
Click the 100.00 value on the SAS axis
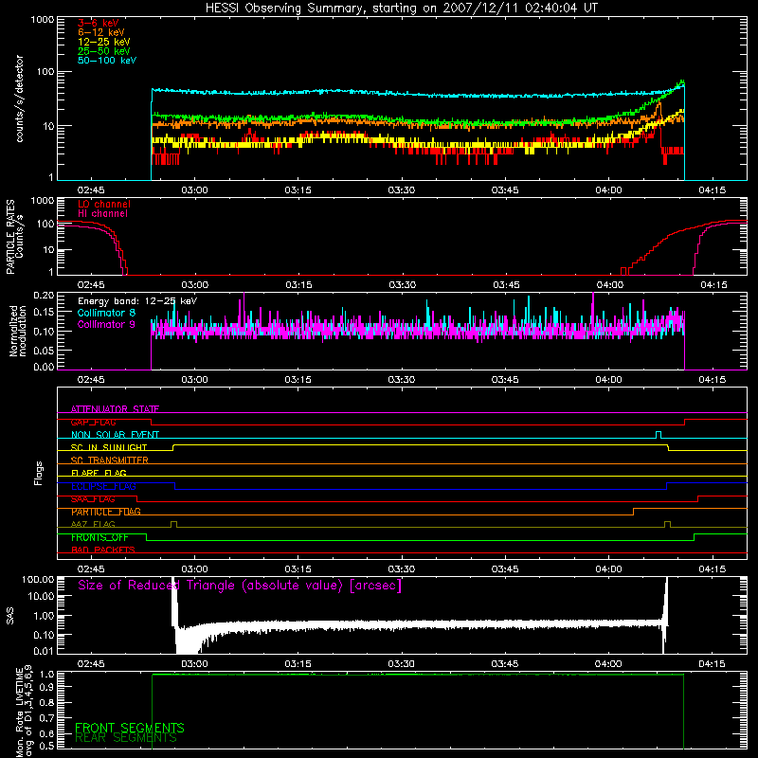38,579
